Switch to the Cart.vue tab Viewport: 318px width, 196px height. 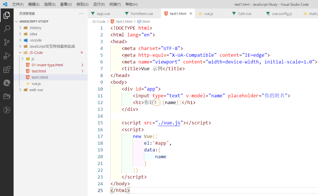(x=245, y=14)
